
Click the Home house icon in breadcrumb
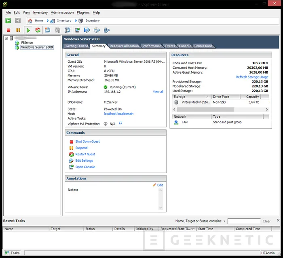pyautogui.click(x=30, y=21)
